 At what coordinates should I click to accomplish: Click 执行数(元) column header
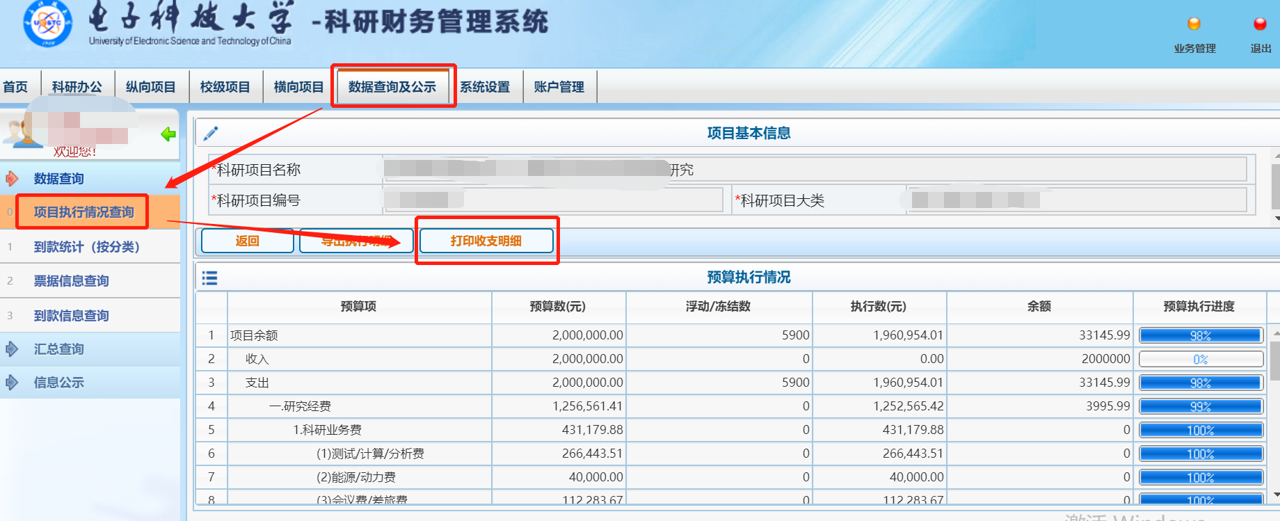click(879, 307)
